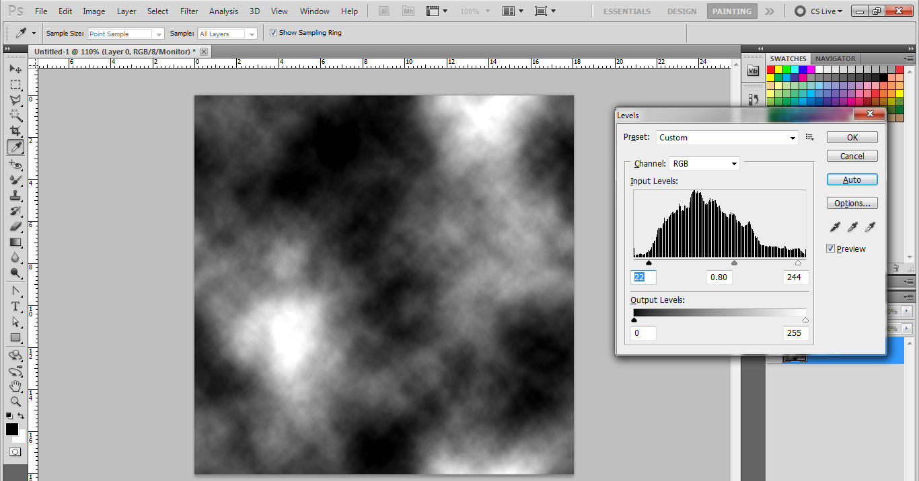Open the File menu
Screen dimensions: 919x481
coord(41,11)
